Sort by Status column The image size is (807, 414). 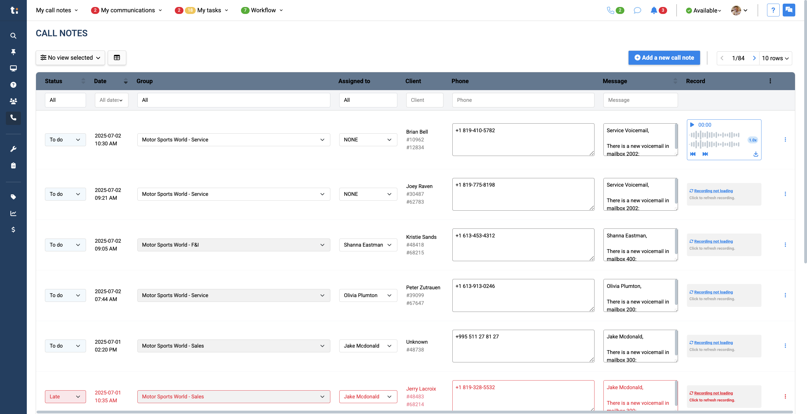(83, 81)
